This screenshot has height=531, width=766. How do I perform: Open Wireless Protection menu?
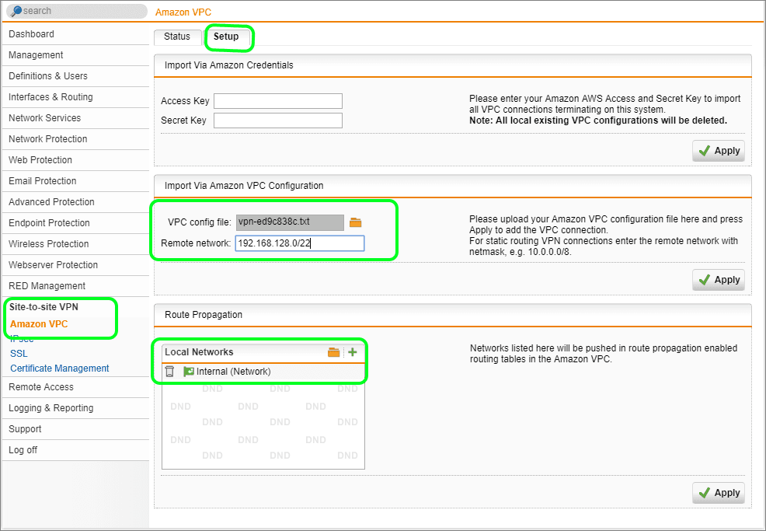[x=75, y=244]
